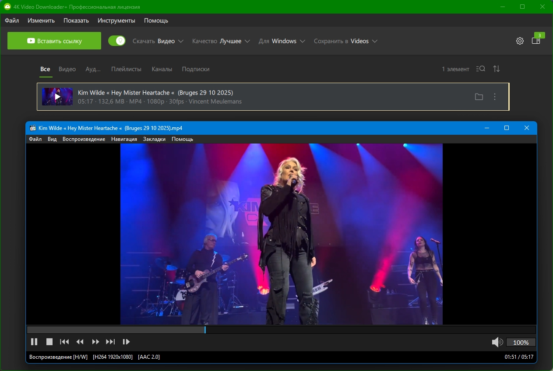Image resolution: width=553 pixels, height=371 pixels.
Task: Open the Инструменты menu
Action: tap(116, 21)
